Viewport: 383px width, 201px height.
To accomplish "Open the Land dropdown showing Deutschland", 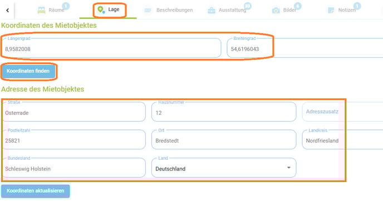I will tap(224, 168).
